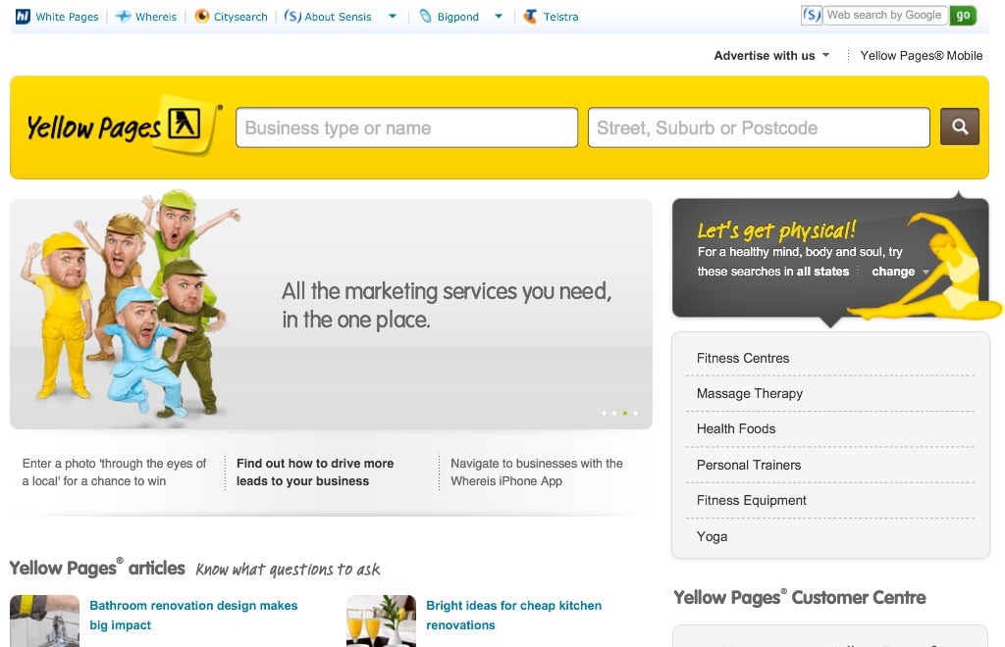Expand the Bigpond dropdown arrow
The width and height of the screenshot is (1005, 647).
(499, 17)
